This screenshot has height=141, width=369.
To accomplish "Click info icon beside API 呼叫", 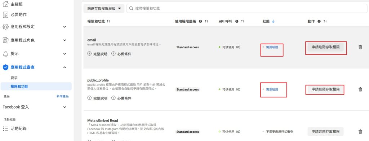I will (x=237, y=21).
